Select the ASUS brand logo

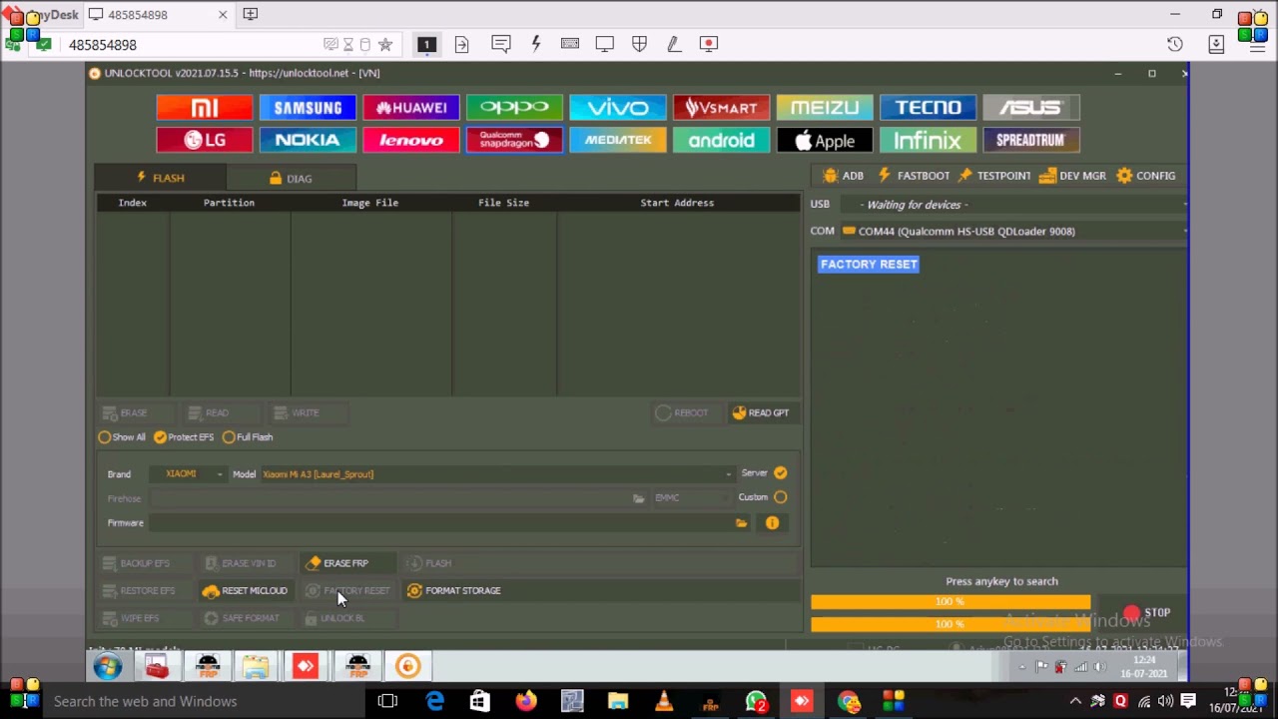(1031, 108)
